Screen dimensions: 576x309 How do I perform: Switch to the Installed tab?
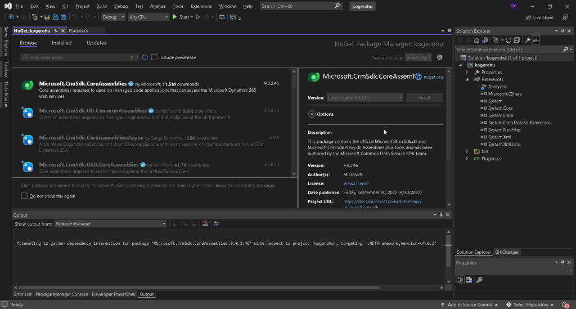click(62, 43)
